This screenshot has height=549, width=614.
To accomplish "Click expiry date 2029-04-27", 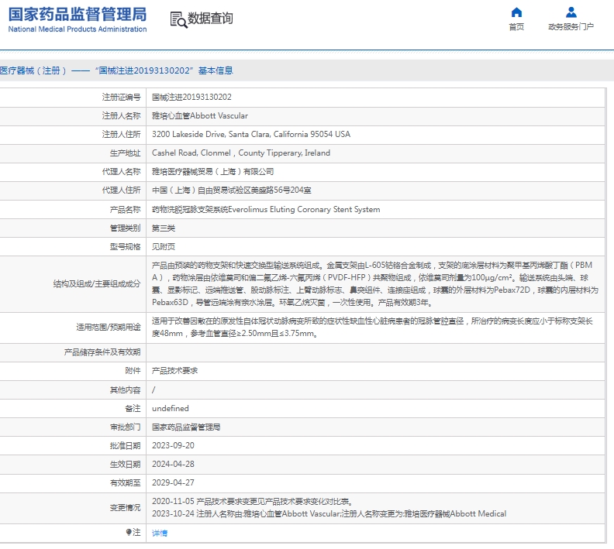I will (173, 483).
